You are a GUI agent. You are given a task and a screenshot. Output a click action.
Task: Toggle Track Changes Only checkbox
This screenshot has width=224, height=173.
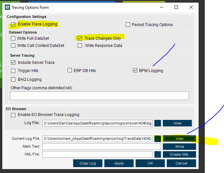point(80,38)
